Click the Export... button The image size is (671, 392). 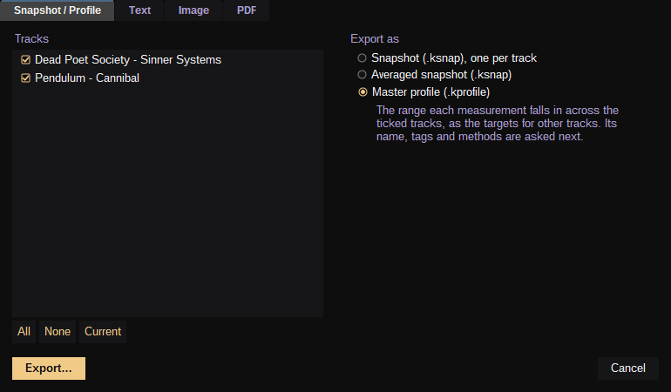tap(49, 368)
